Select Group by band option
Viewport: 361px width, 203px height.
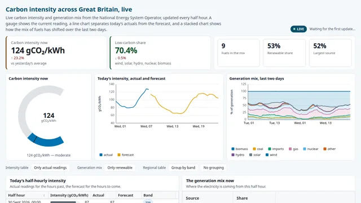(x=183, y=168)
